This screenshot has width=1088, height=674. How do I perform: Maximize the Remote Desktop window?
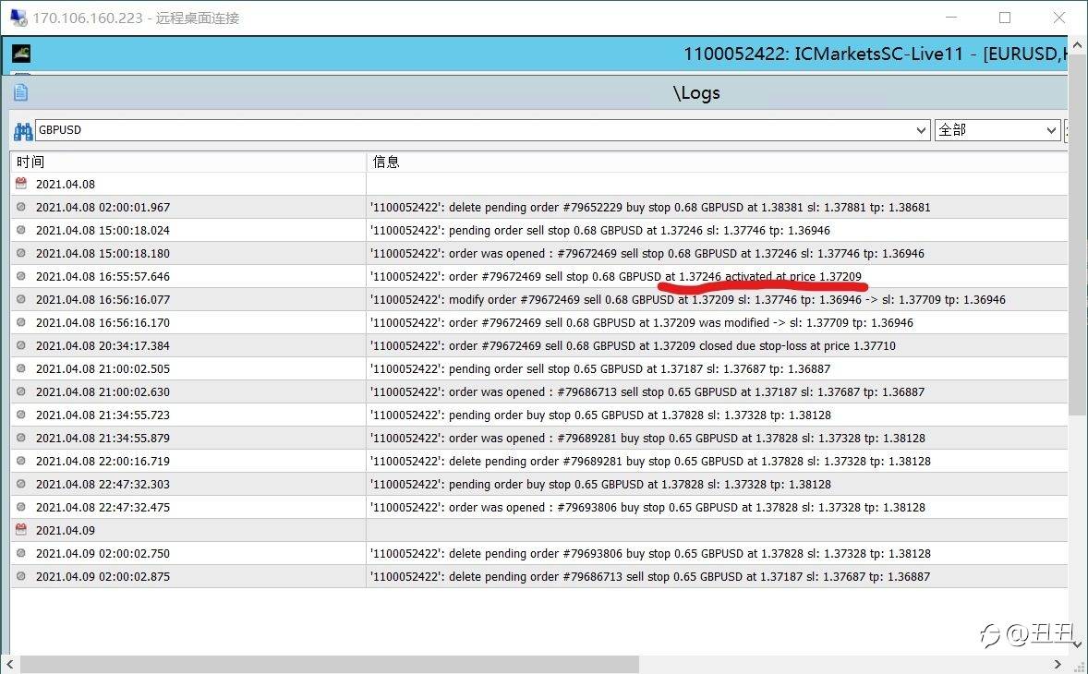[1005, 18]
